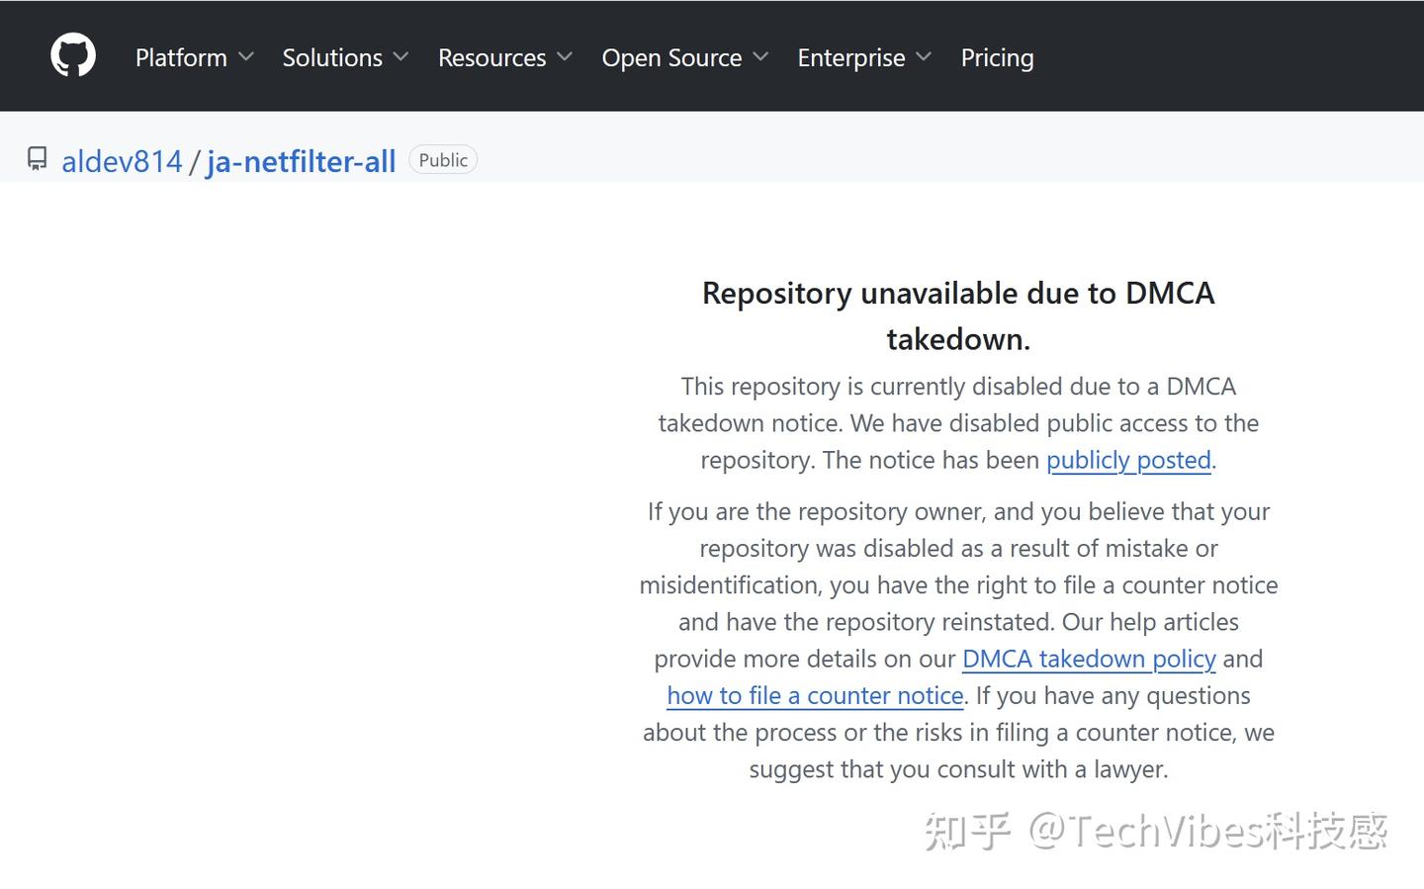The image size is (1424, 889).
Task: Expand the chevron arrow next to Platform
Action: (x=246, y=57)
